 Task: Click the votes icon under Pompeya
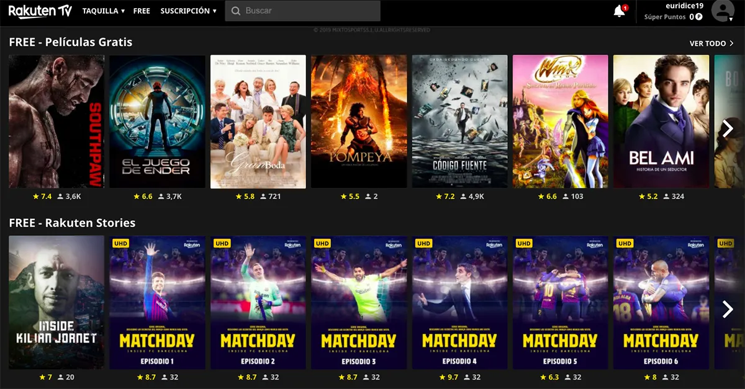(368, 197)
